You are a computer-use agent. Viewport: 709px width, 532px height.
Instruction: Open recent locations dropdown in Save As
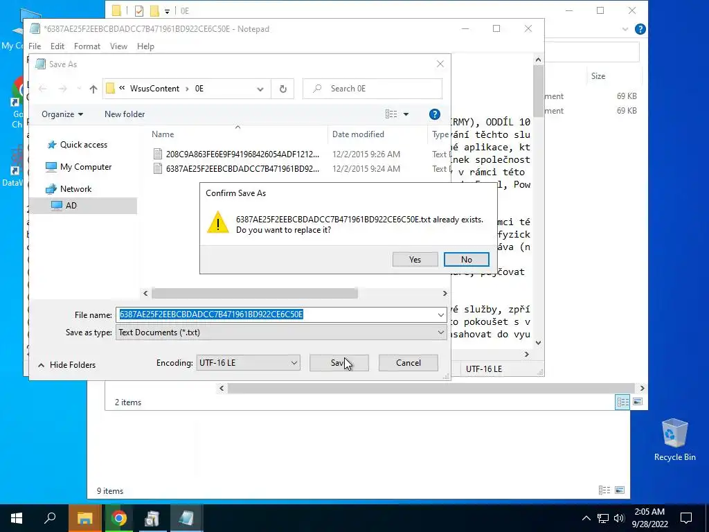pos(79,89)
